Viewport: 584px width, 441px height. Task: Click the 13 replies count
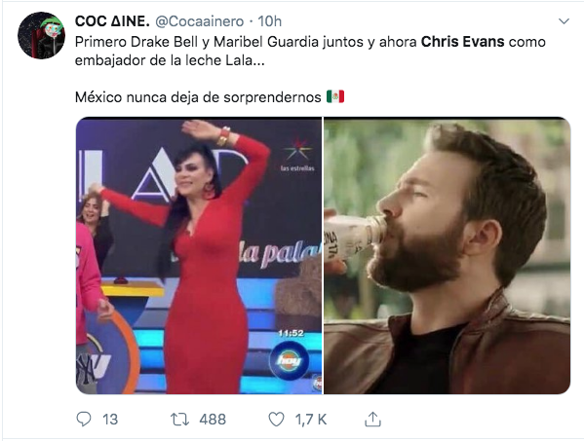[x=110, y=420]
